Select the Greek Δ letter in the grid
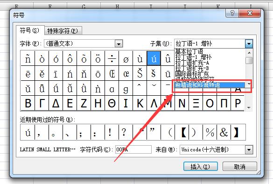273x184 pixels. 56,103
